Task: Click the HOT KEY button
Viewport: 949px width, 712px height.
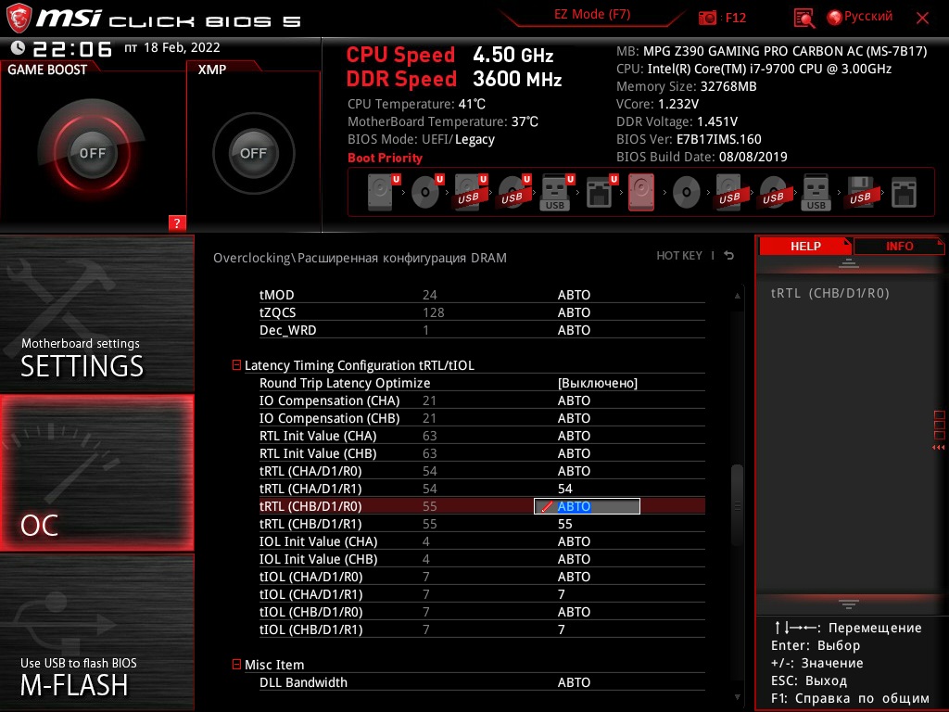Action: click(679, 256)
